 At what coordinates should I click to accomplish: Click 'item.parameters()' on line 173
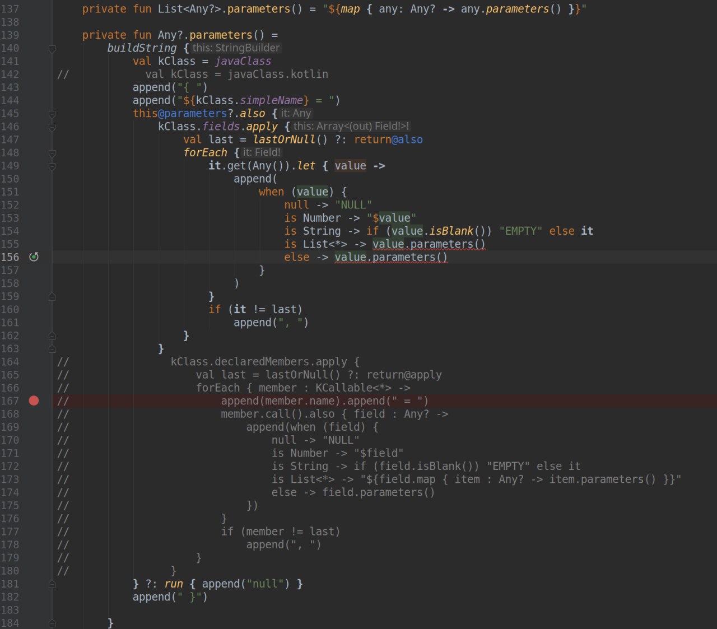[603, 479]
